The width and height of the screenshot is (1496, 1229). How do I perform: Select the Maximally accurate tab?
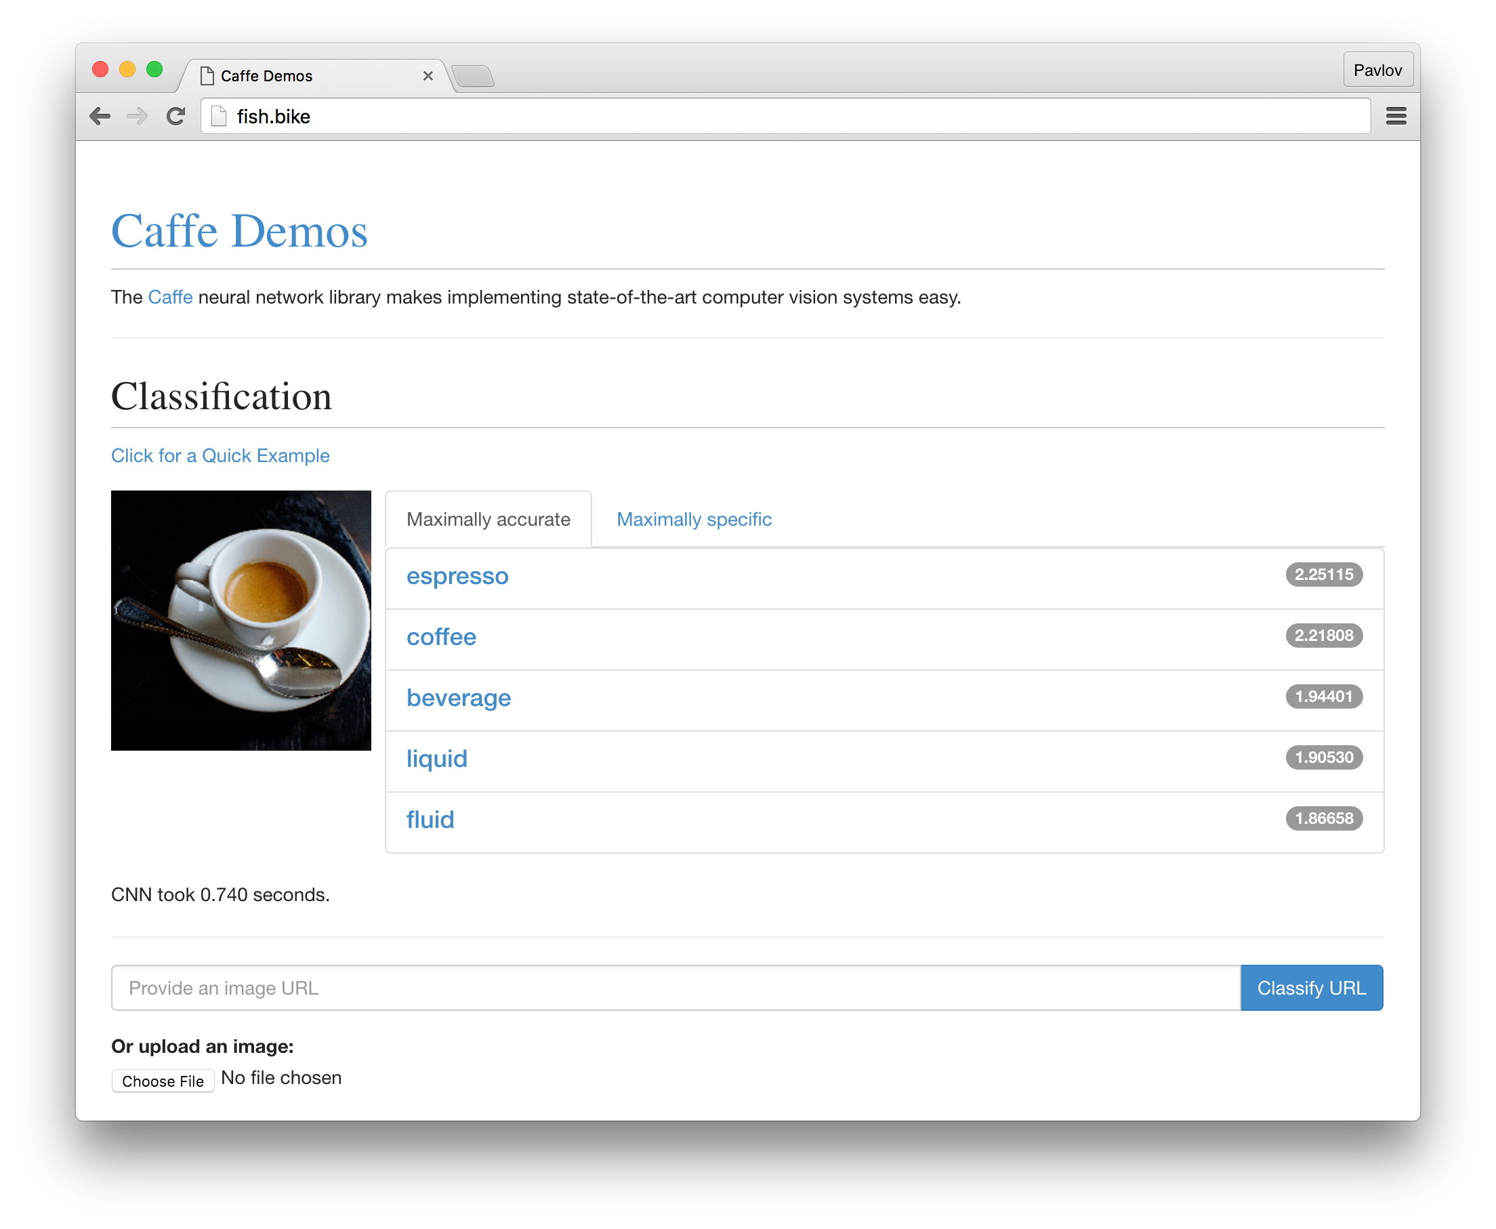click(488, 520)
